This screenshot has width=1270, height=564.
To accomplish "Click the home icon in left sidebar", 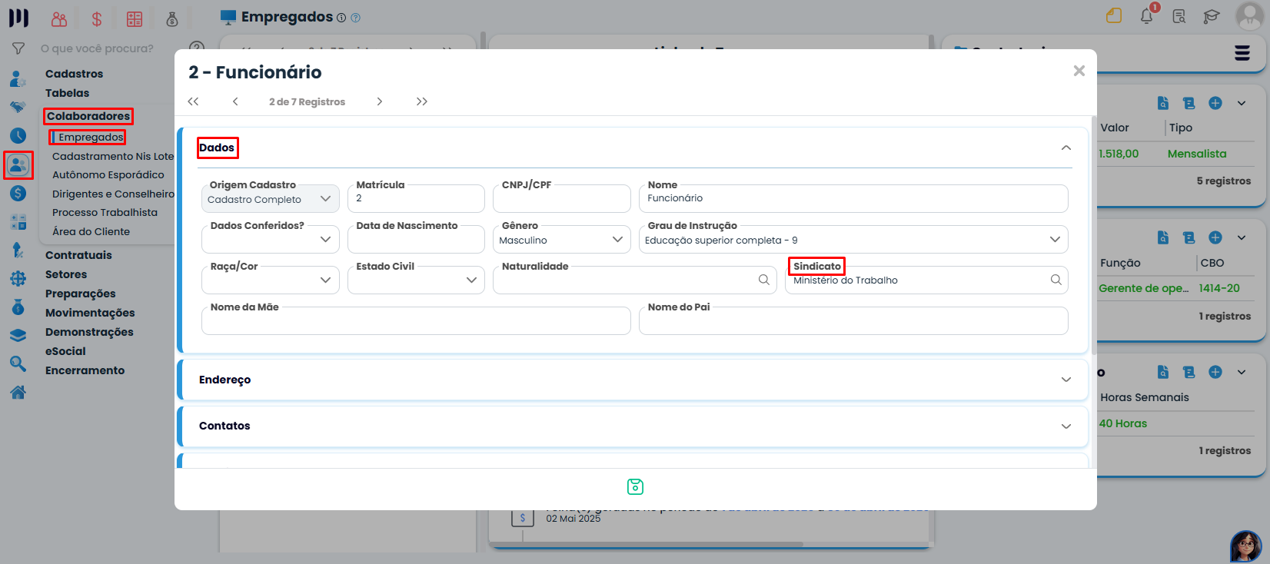I will pyautogui.click(x=18, y=392).
